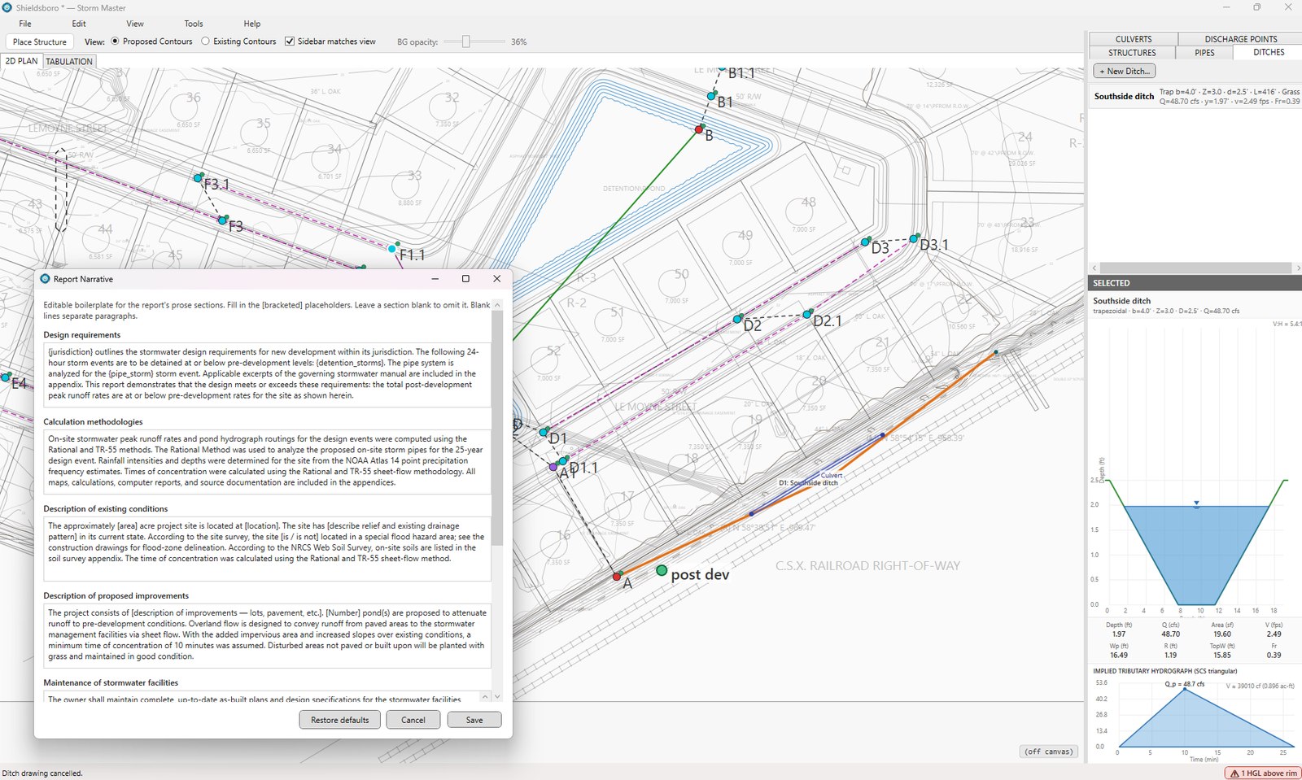Click the Place Structure button

[x=40, y=41]
